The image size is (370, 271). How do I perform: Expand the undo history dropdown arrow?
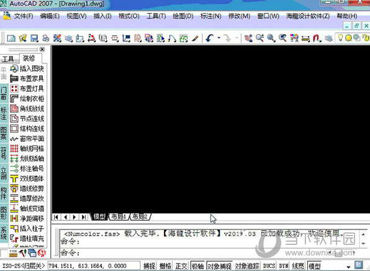(219, 38)
